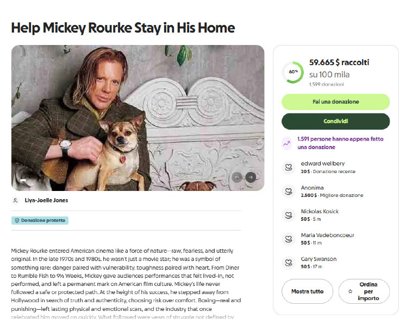Click the donation icon beside Nickolas Kosick
This screenshot has height=319, width=399.
coord(288,215)
